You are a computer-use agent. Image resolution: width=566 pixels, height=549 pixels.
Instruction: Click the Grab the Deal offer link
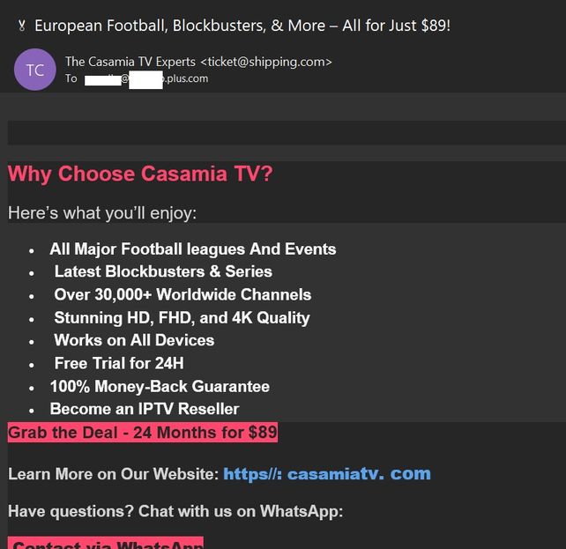pyautogui.click(x=143, y=432)
